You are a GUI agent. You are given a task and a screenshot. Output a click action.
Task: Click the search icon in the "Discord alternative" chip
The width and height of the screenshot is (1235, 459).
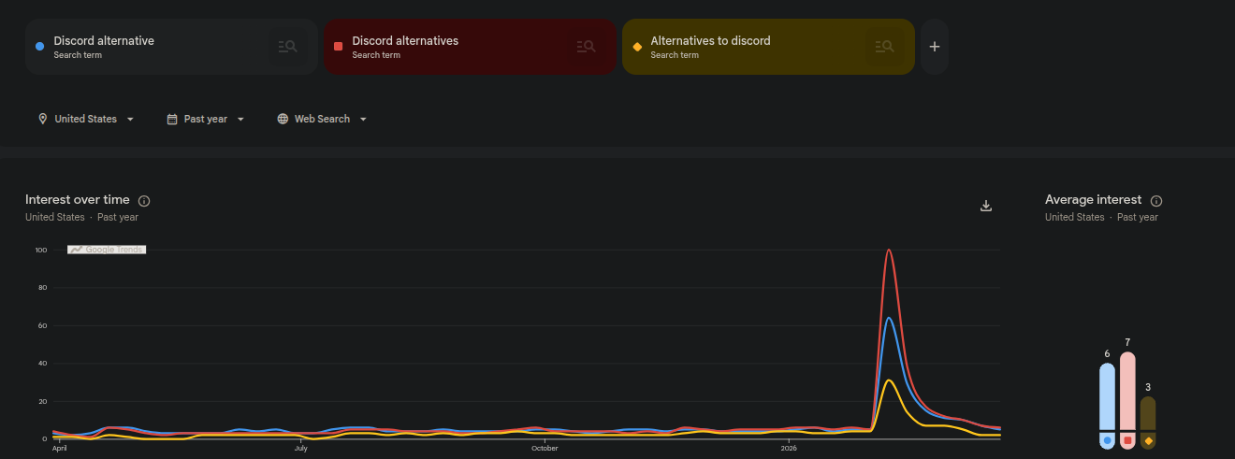[x=287, y=46]
